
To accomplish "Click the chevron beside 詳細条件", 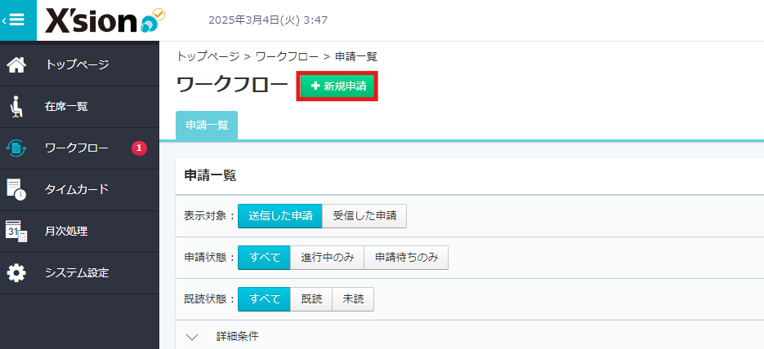I will point(192,336).
